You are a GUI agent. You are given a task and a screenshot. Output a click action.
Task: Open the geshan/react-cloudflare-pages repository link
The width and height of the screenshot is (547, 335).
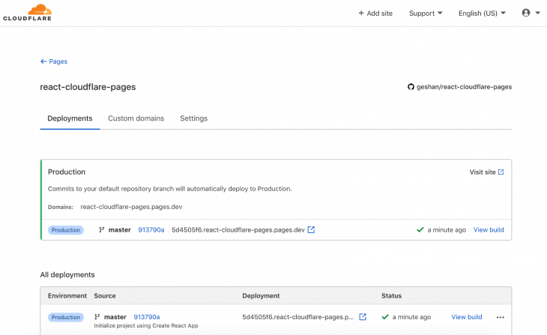[x=464, y=87]
